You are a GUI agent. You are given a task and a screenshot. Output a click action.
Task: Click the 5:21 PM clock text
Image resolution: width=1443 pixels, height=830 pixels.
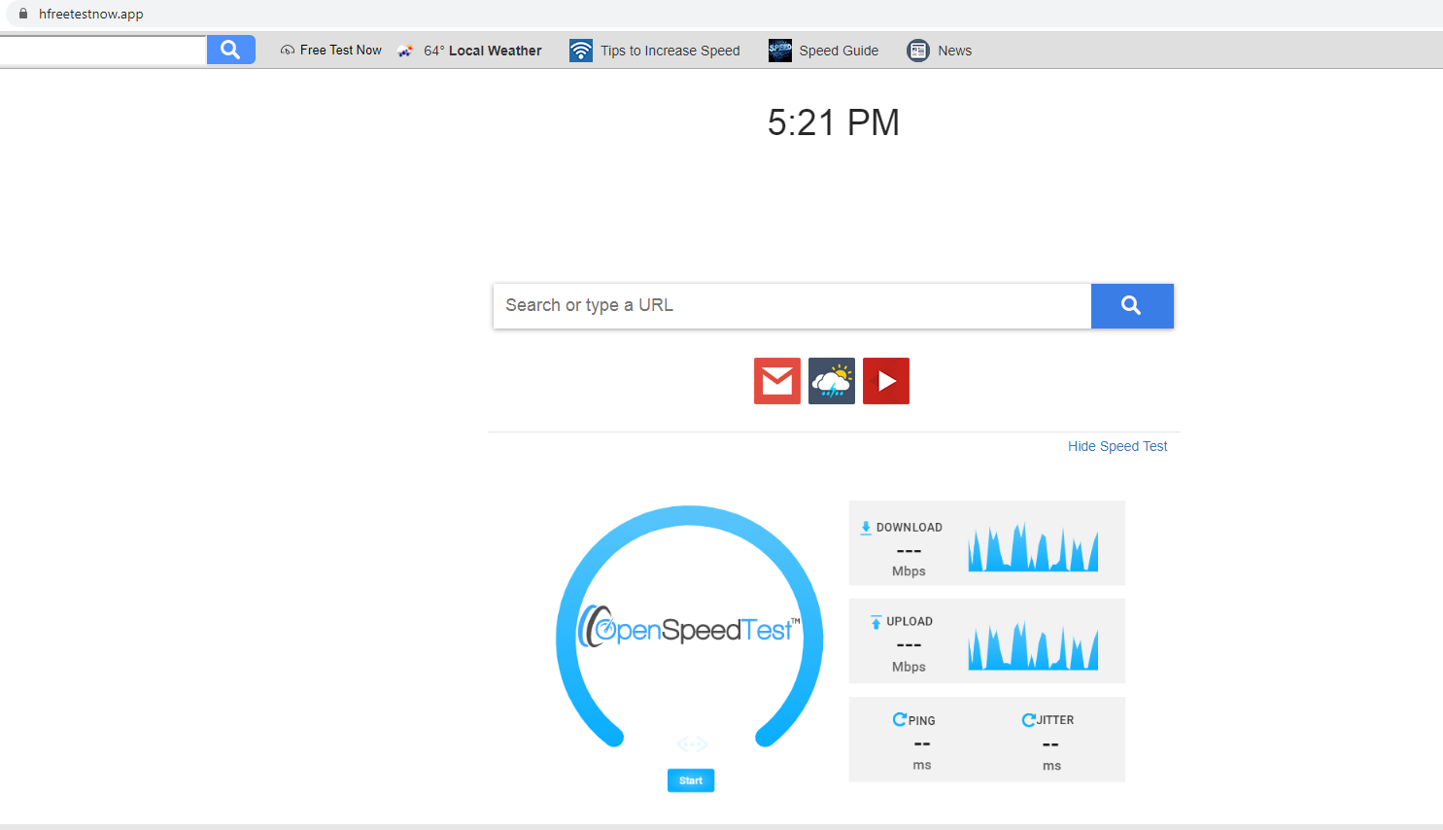pos(834,122)
